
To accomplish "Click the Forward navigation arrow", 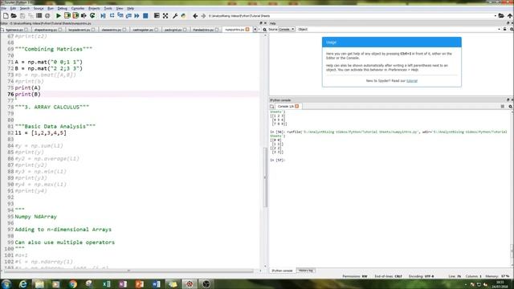I will click(203, 16).
